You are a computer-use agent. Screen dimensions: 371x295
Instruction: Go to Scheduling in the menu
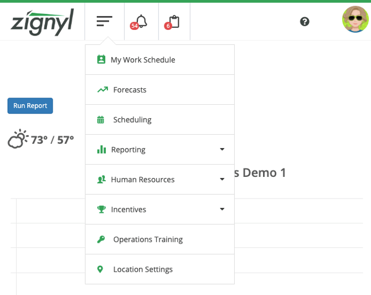coord(132,120)
